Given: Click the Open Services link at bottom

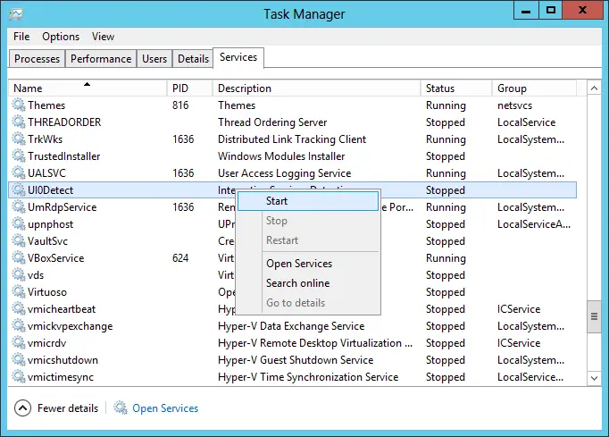Looking at the screenshot, I should tap(165, 408).
